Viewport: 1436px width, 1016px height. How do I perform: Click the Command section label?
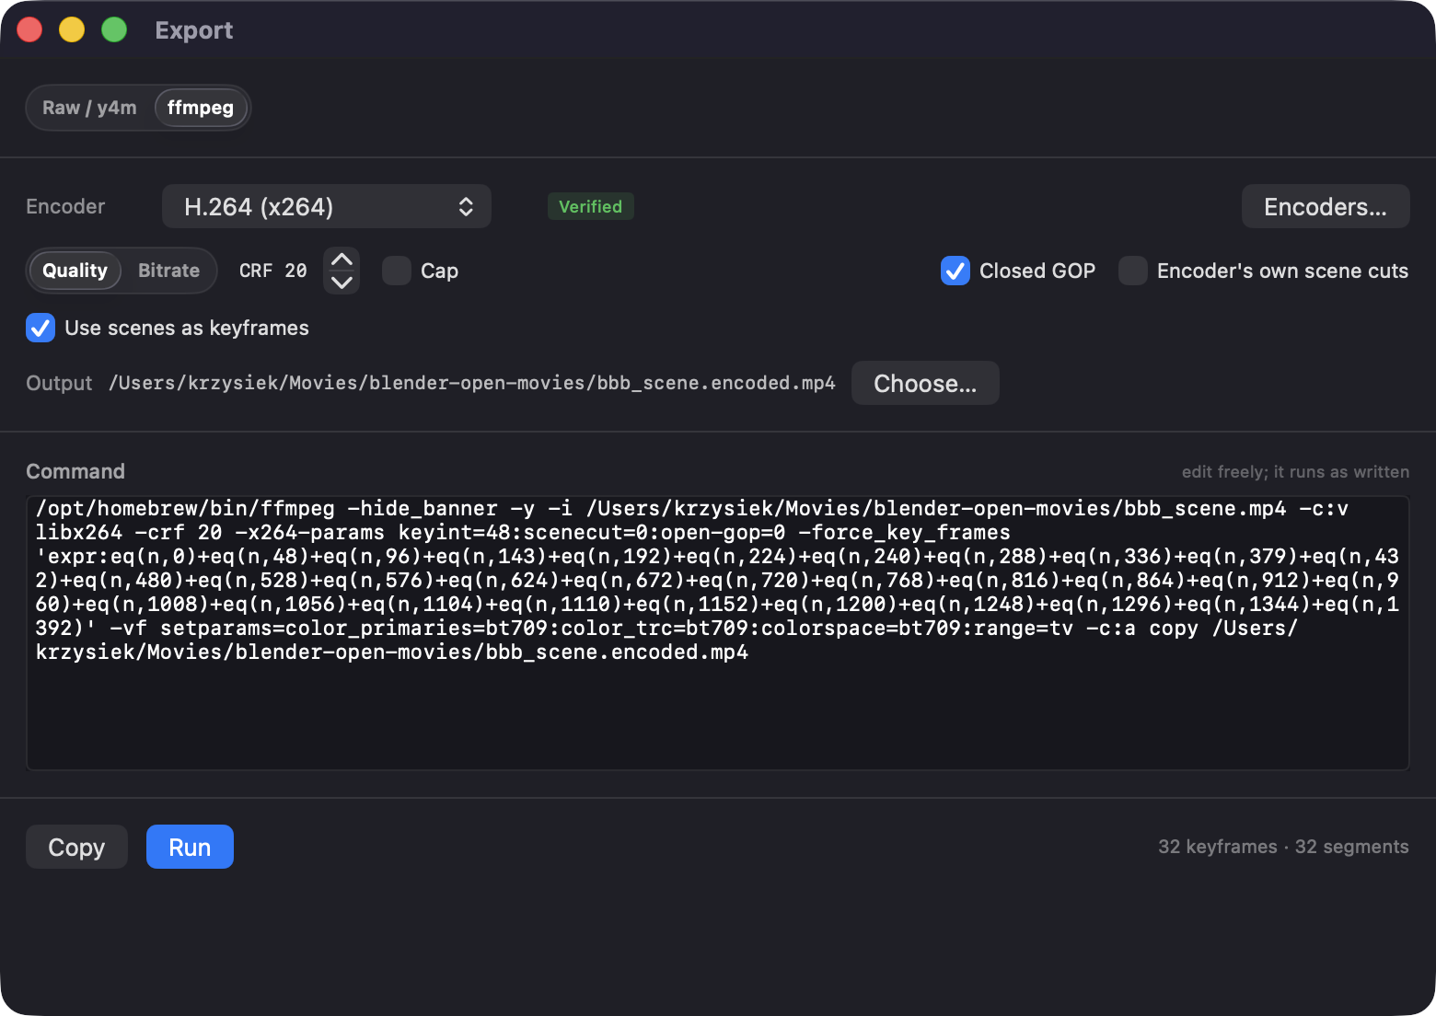click(75, 471)
